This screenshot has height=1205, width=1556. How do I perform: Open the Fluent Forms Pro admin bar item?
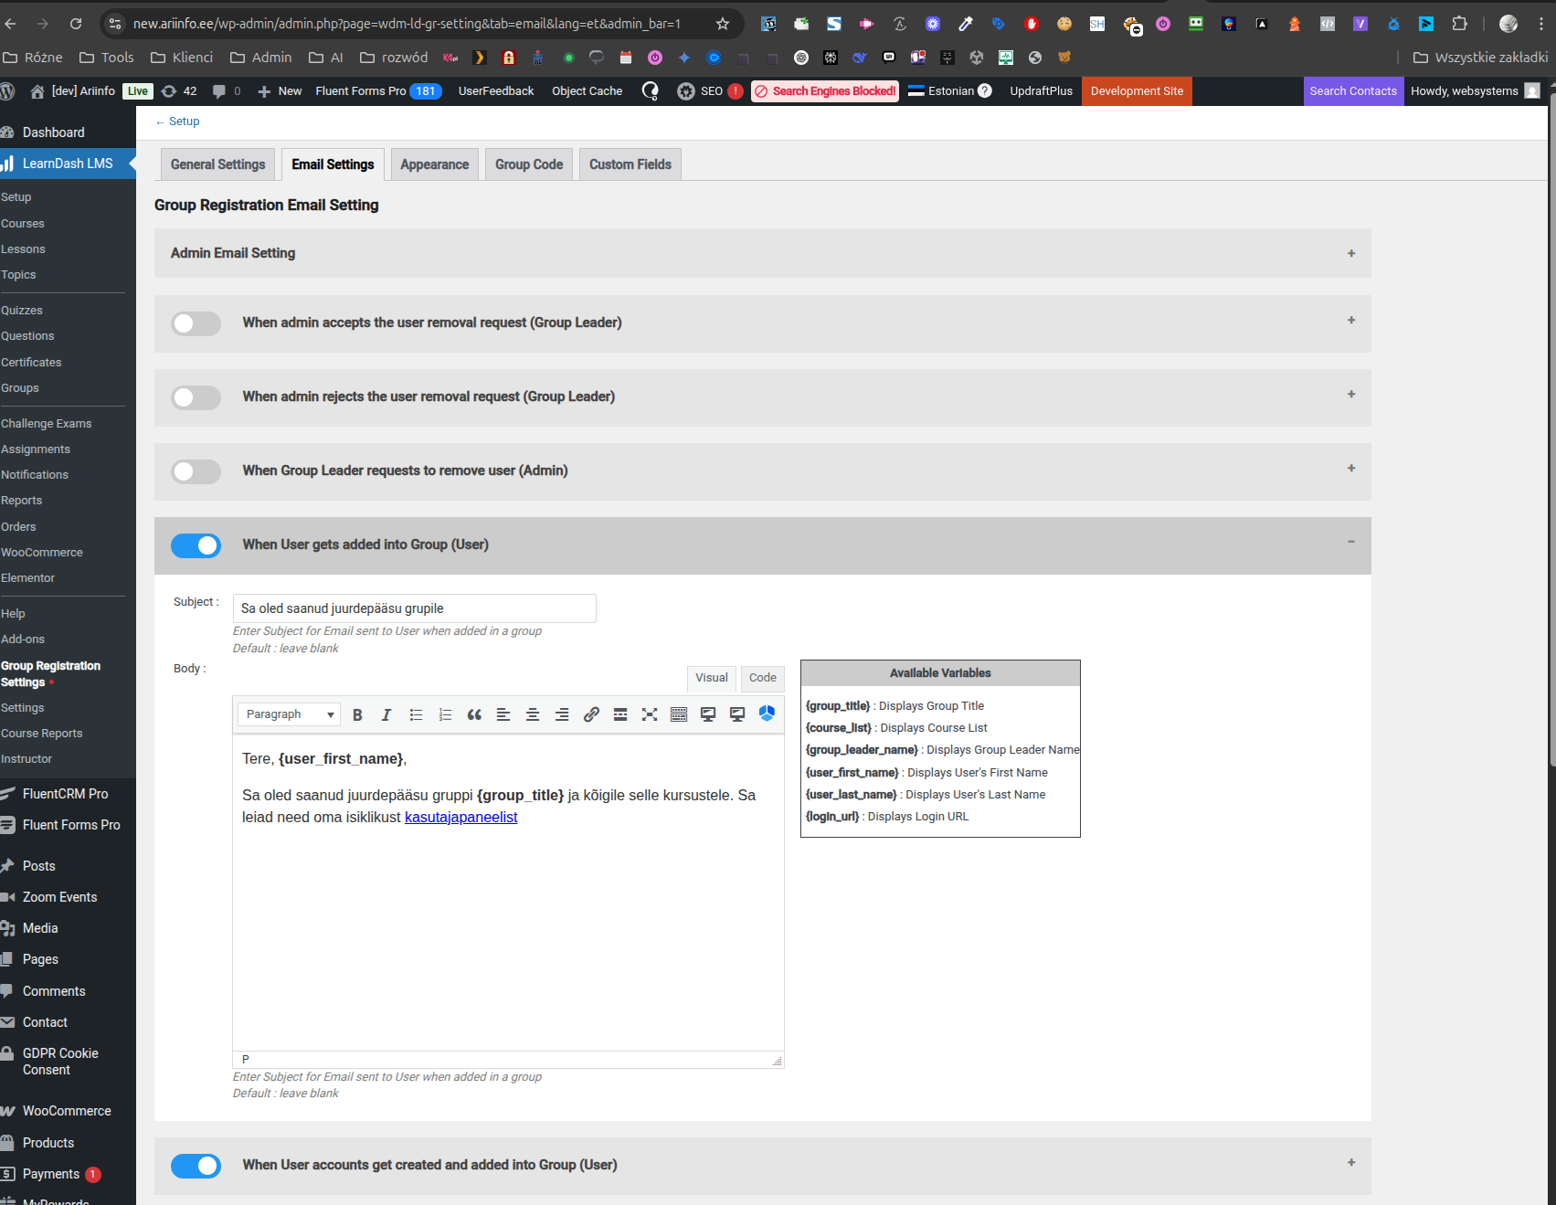[378, 91]
